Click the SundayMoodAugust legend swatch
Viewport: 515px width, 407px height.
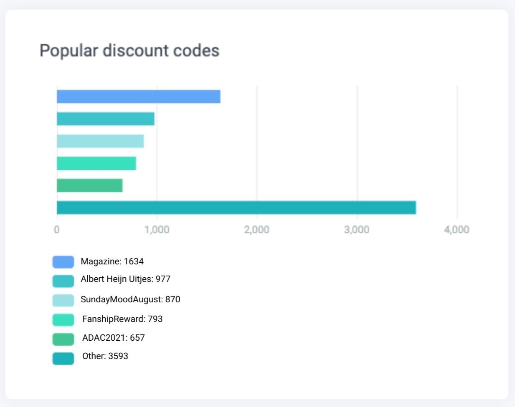pyautogui.click(x=63, y=300)
